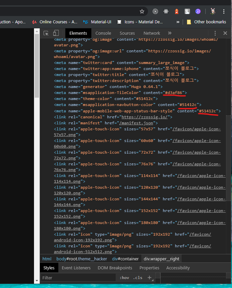Open the React Developer Tools extension
The width and height of the screenshot is (232, 288).
(x=166, y=12)
